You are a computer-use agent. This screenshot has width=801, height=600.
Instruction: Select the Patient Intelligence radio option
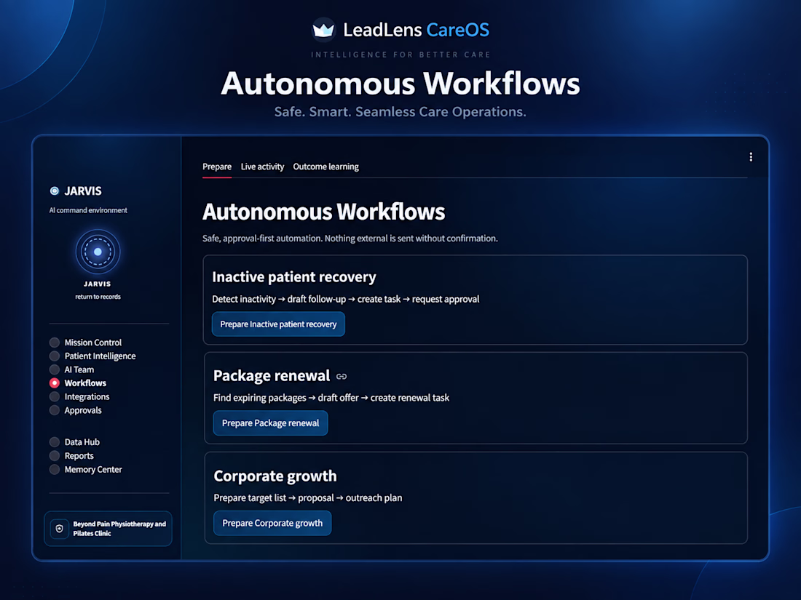[x=54, y=356]
